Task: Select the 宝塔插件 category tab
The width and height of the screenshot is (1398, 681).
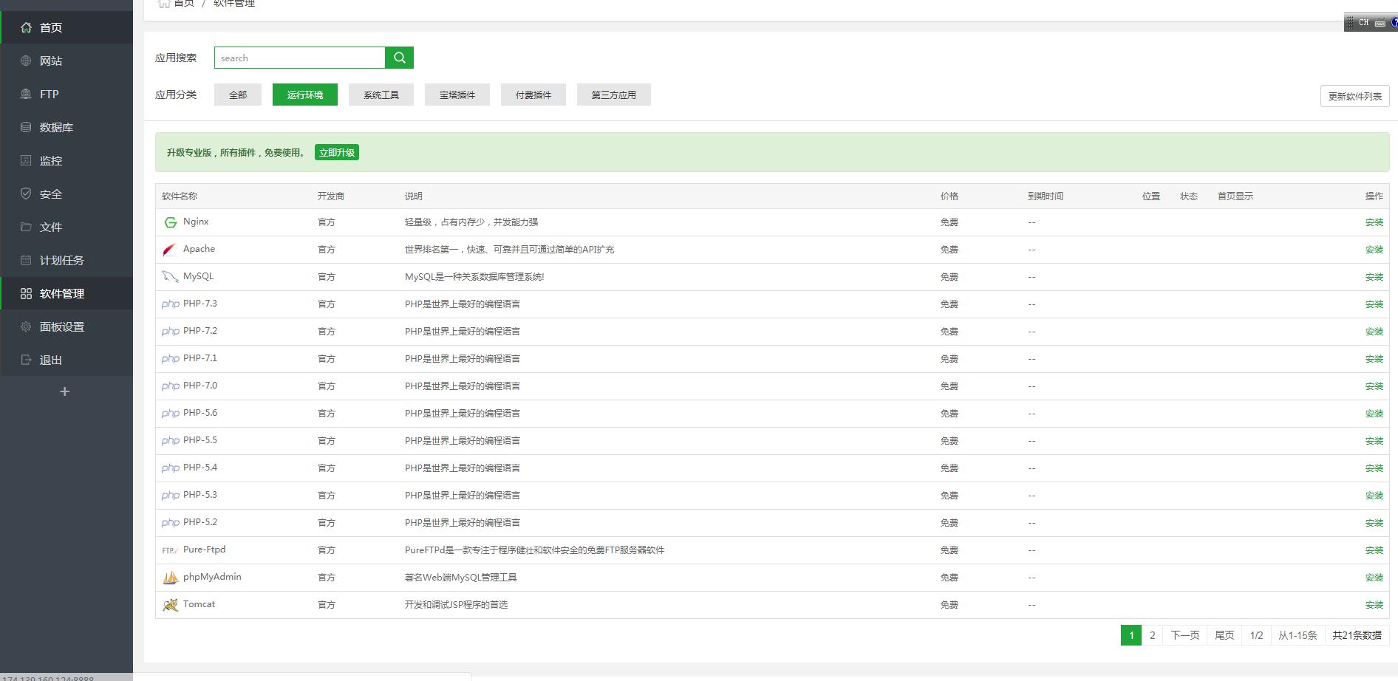Action: [x=457, y=95]
